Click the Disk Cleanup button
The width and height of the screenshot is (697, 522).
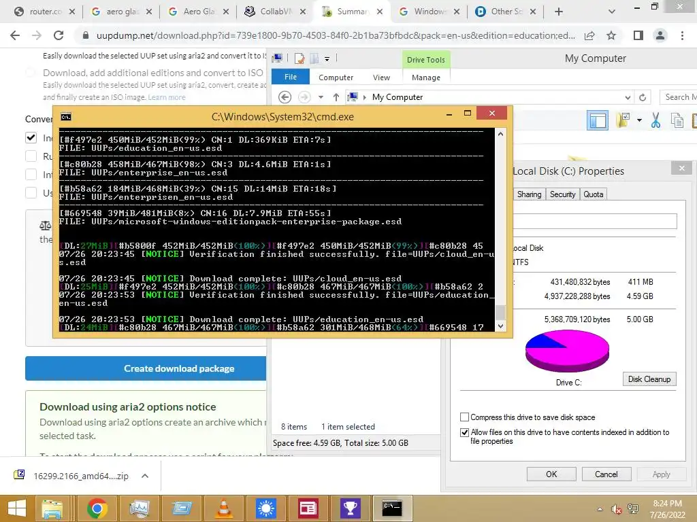[649, 379]
